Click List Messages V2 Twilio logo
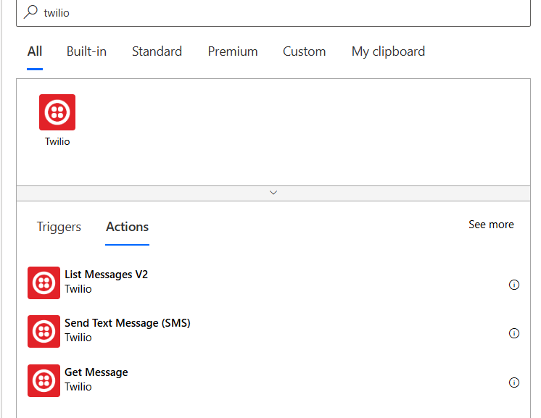The image size is (541, 418). [x=44, y=283]
